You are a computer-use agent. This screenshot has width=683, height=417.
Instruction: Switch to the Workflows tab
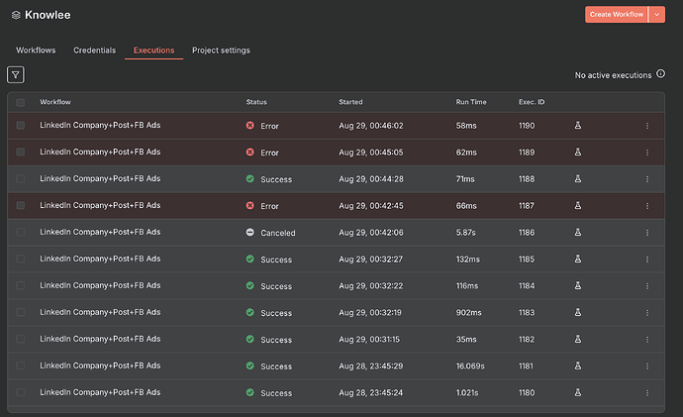pos(36,51)
